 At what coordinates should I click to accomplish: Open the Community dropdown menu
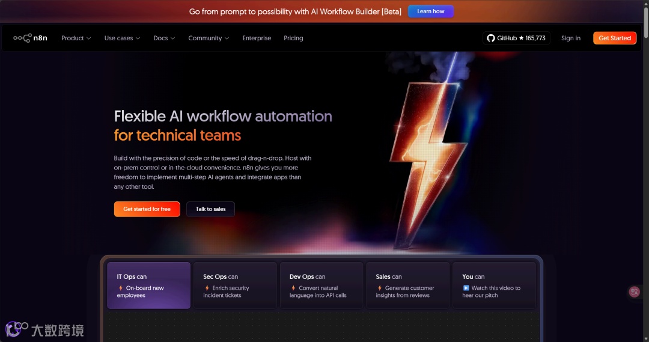click(x=209, y=38)
